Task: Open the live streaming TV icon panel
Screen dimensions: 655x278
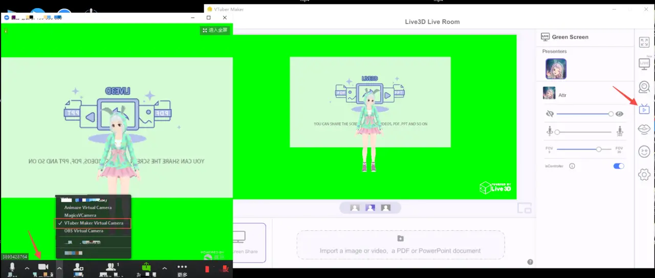Action: 644,109
